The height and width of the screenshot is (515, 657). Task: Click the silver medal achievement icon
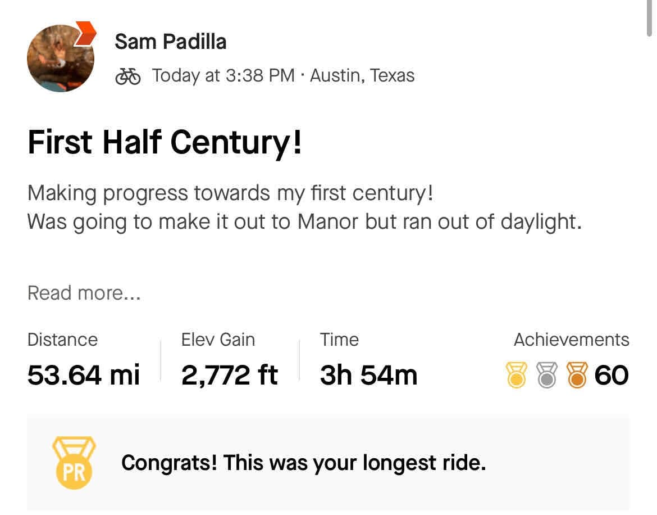click(546, 376)
